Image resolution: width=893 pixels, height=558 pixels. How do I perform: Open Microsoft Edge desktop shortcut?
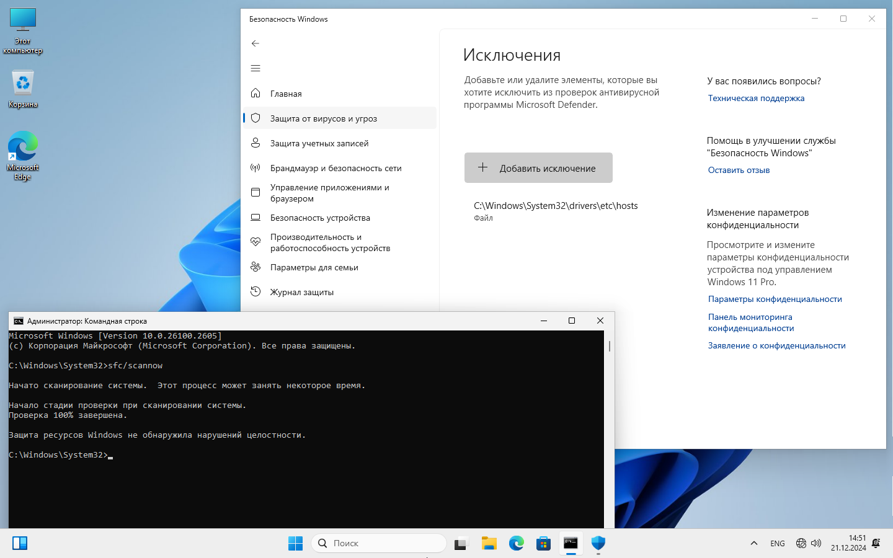point(23,156)
